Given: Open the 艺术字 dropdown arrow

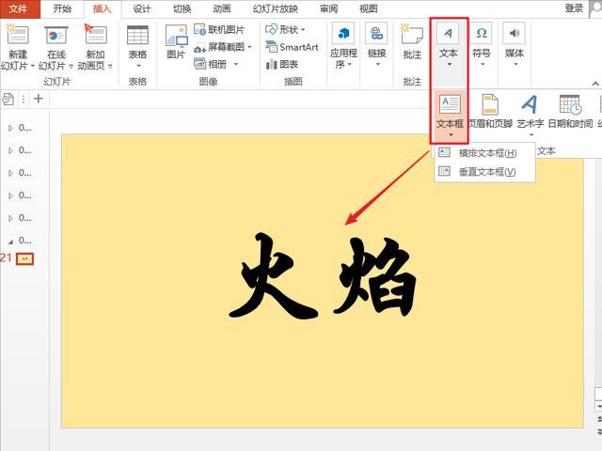Looking at the screenshot, I should 531,134.
